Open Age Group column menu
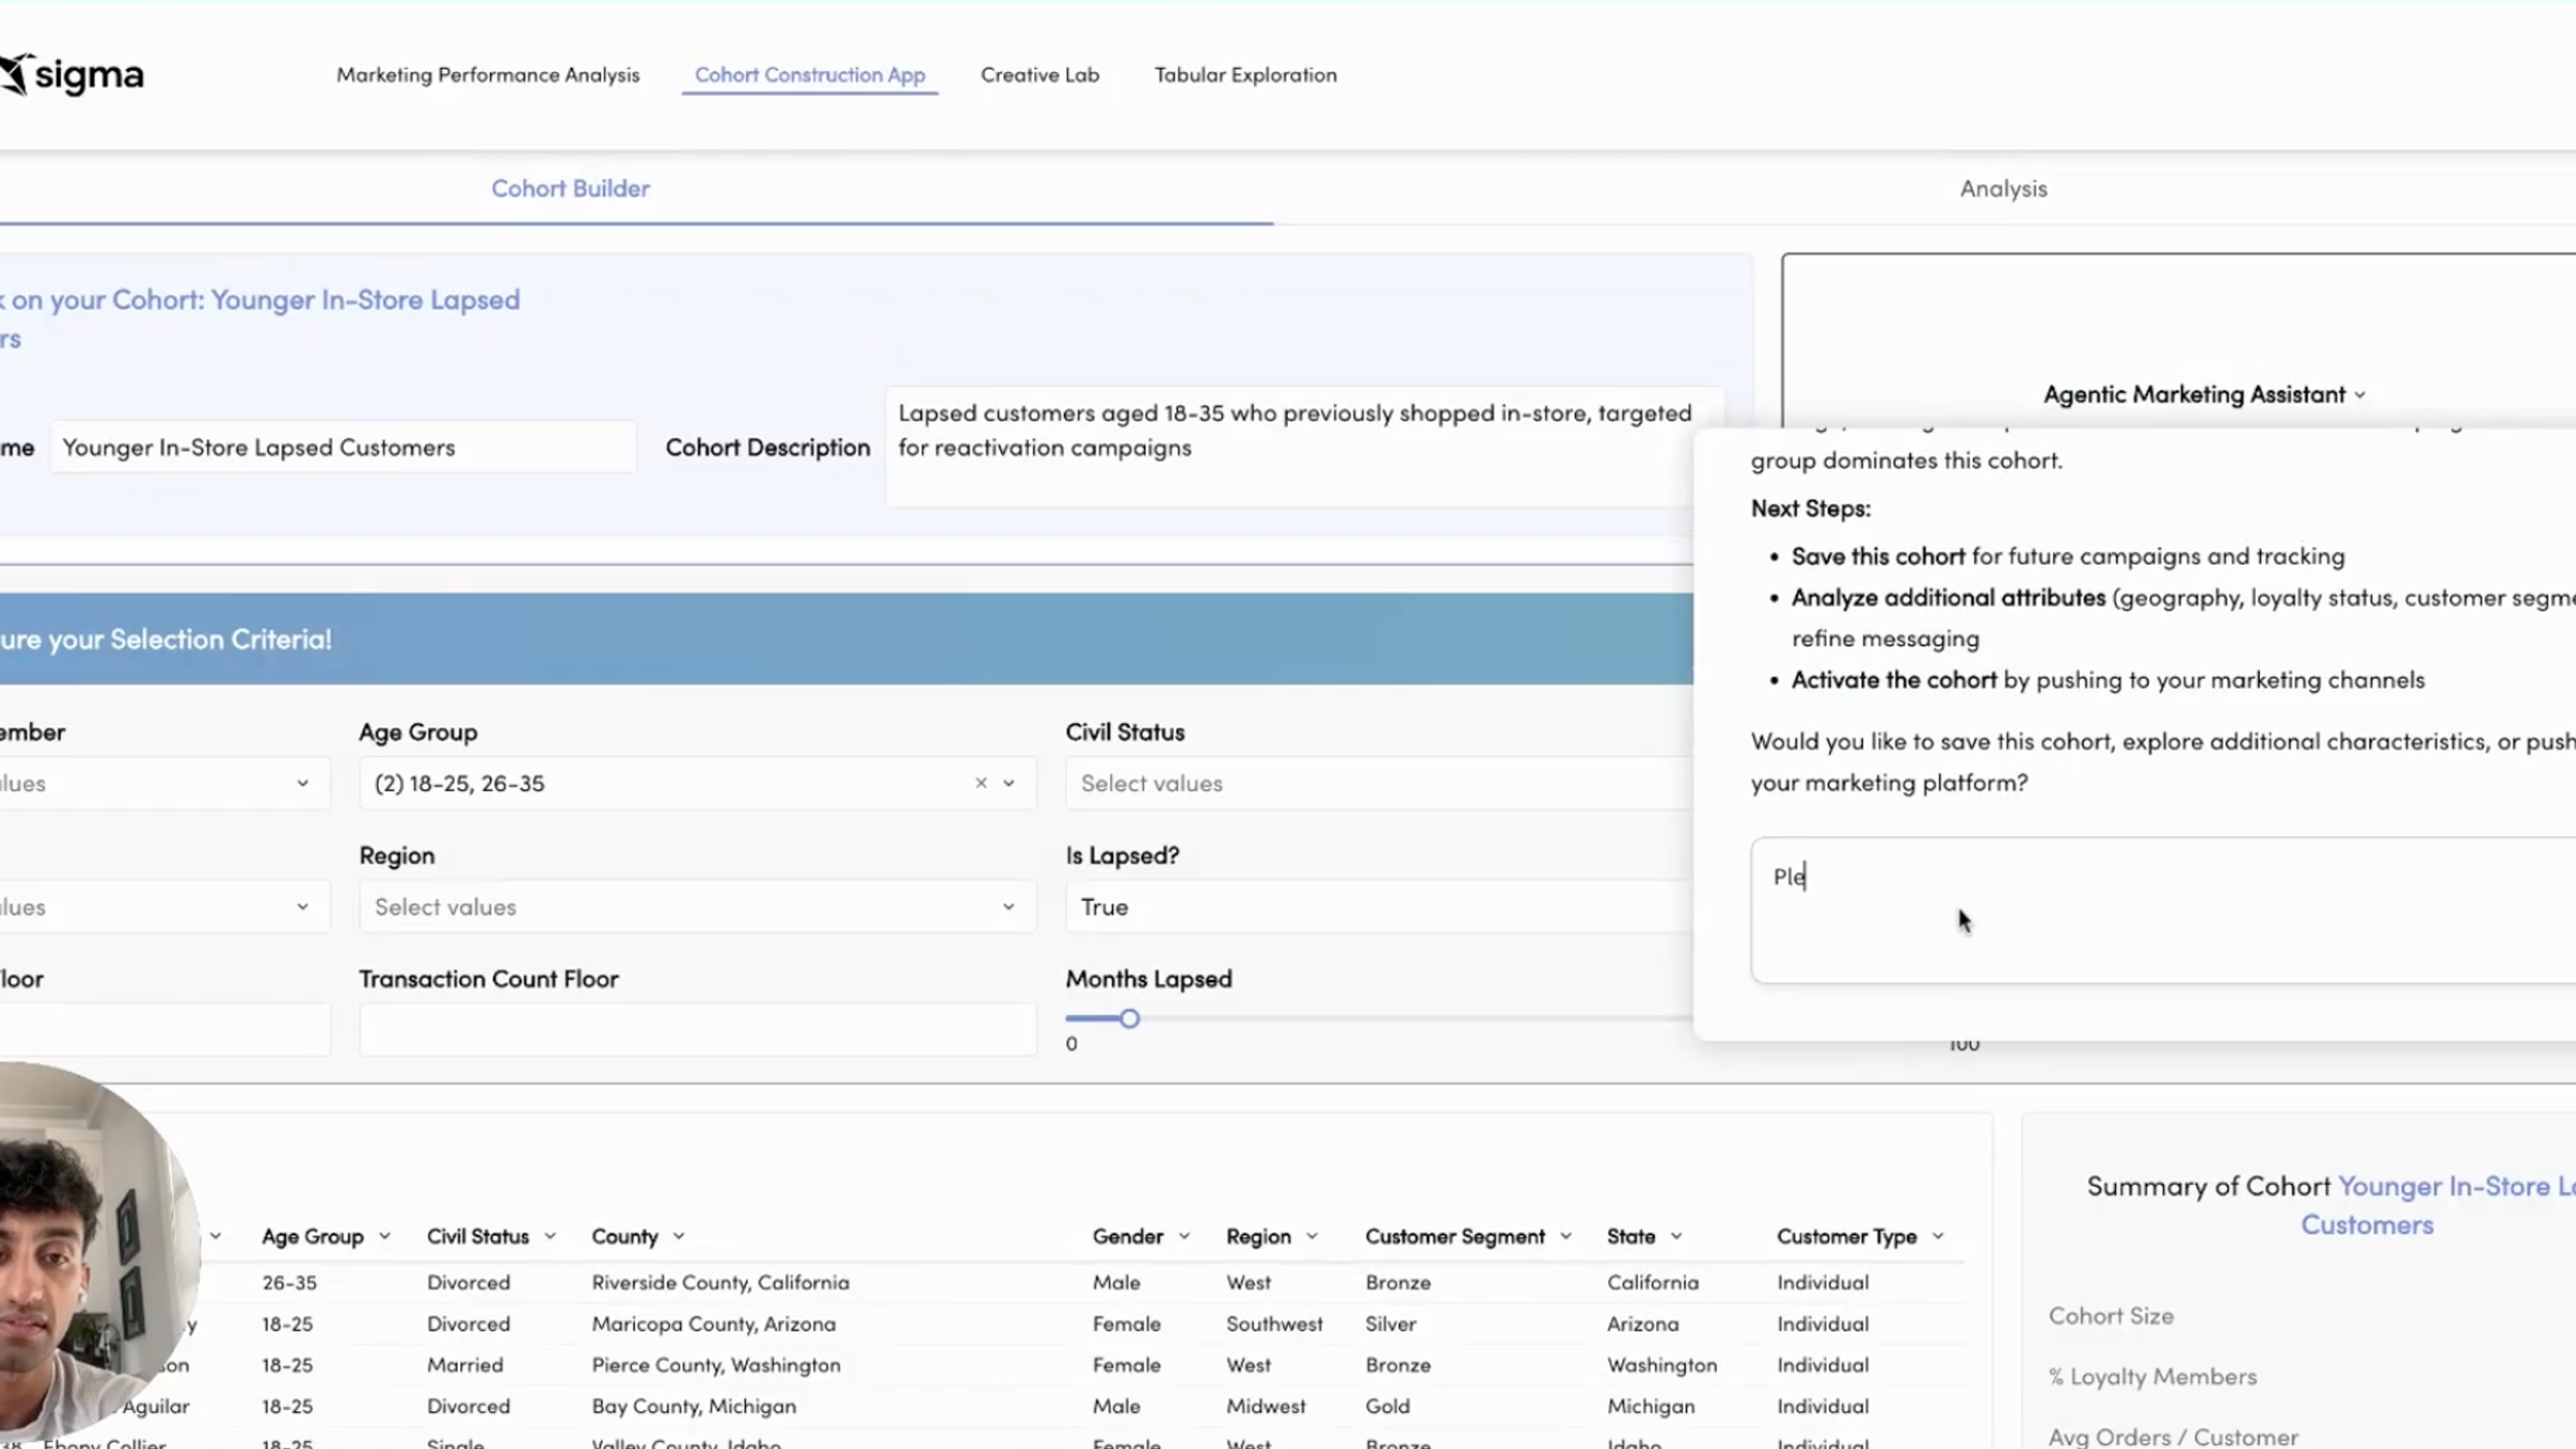Screen dimensions: 2576x1449 tap(385, 1237)
